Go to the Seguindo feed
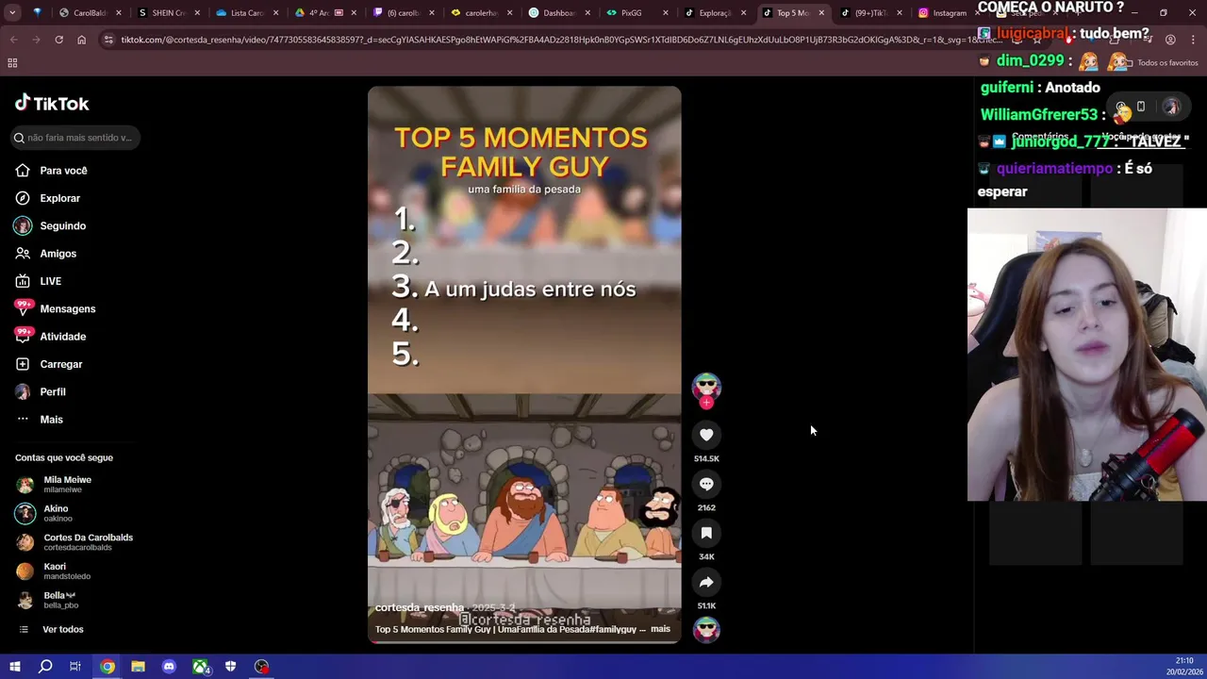Screen dimensions: 1207x679 tap(50, 226)
